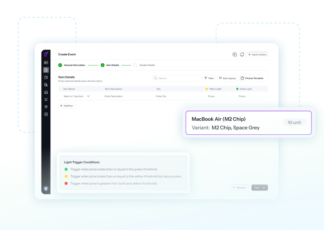The height and width of the screenshot is (230, 324).
Task: Open the shopping cart icon in sidebar
Action: pyautogui.click(x=46, y=100)
